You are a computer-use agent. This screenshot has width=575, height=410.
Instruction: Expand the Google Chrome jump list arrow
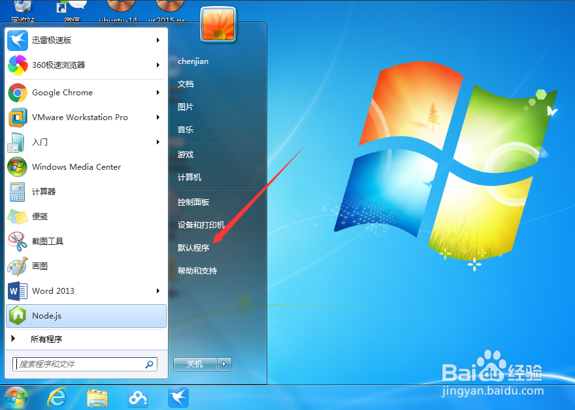point(158,93)
